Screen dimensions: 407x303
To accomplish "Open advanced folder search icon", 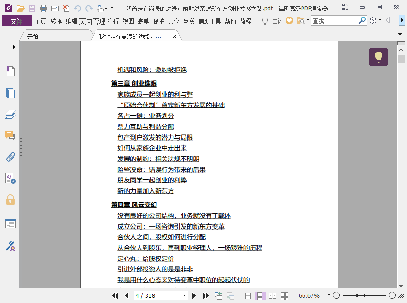I will tap(301, 20).
